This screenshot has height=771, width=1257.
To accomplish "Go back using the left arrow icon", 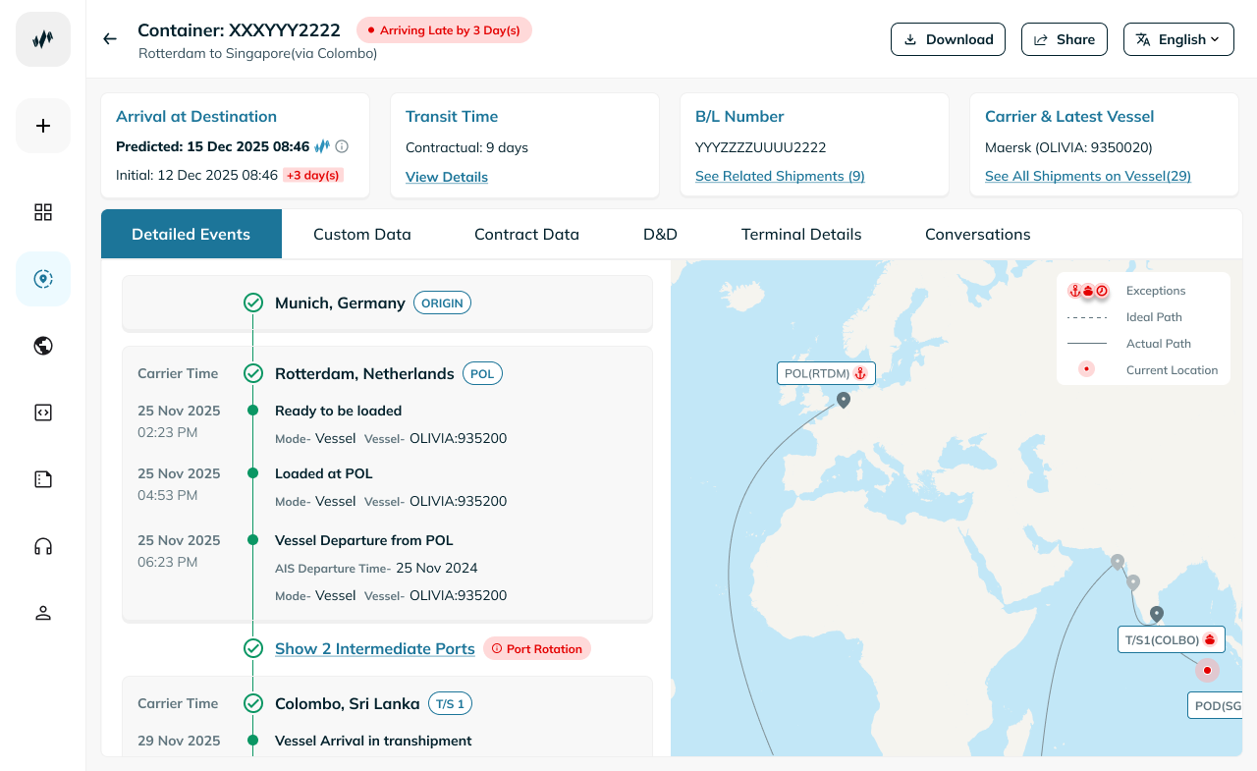I will pos(110,39).
